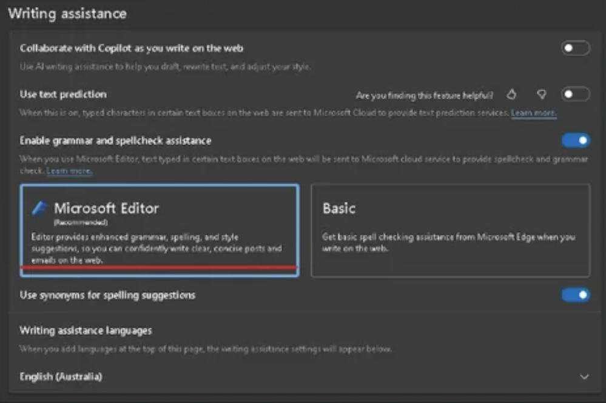Select the Basic spell checking card
Image resolution: width=606 pixels, height=403 pixels.
(x=451, y=230)
